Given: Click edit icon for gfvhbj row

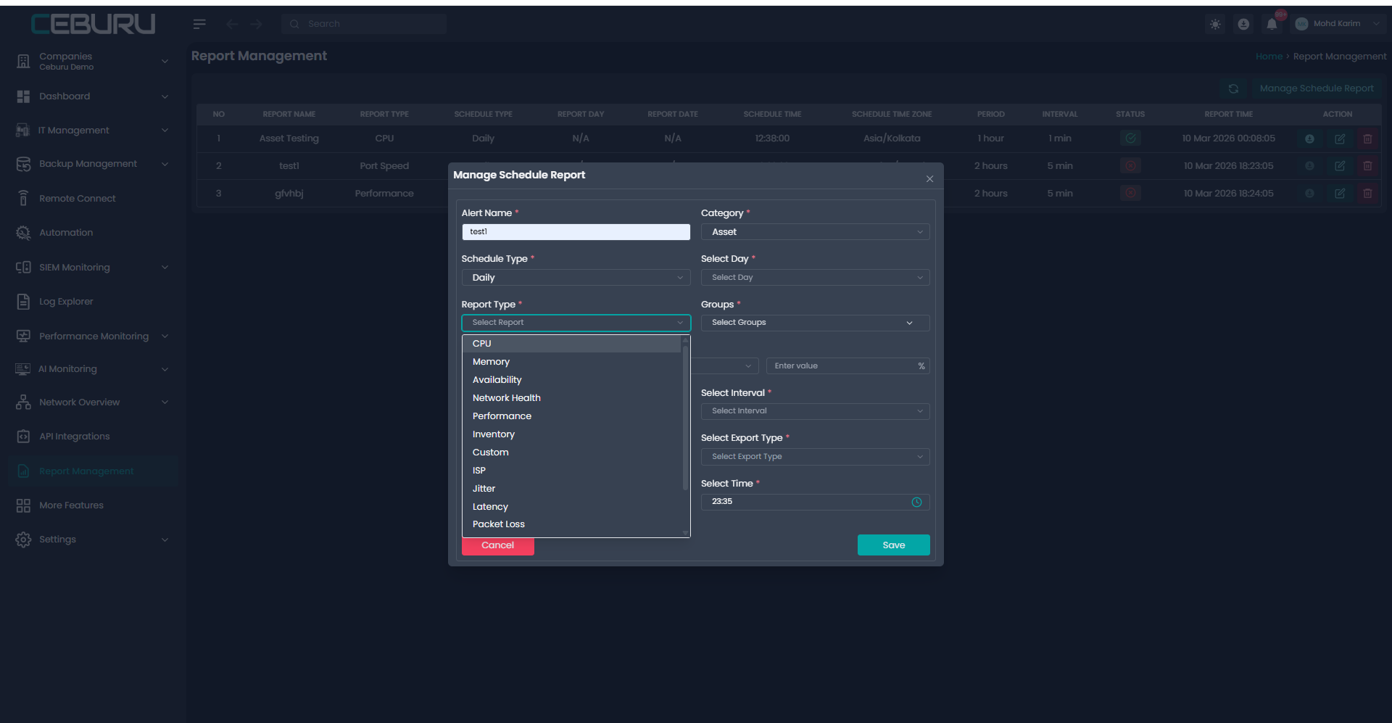Looking at the screenshot, I should (1340, 194).
